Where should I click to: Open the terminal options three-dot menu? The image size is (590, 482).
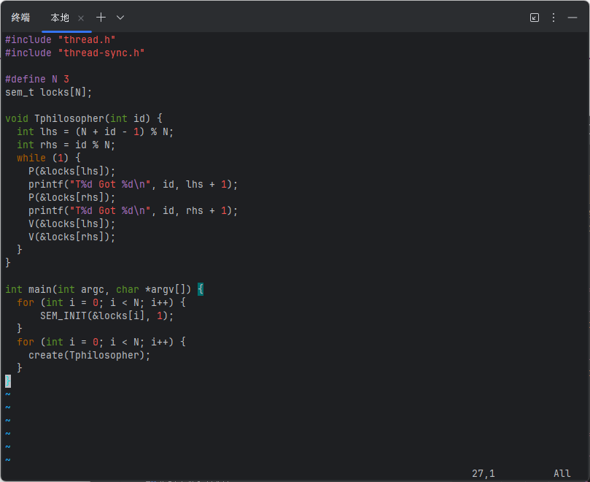click(554, 18)
